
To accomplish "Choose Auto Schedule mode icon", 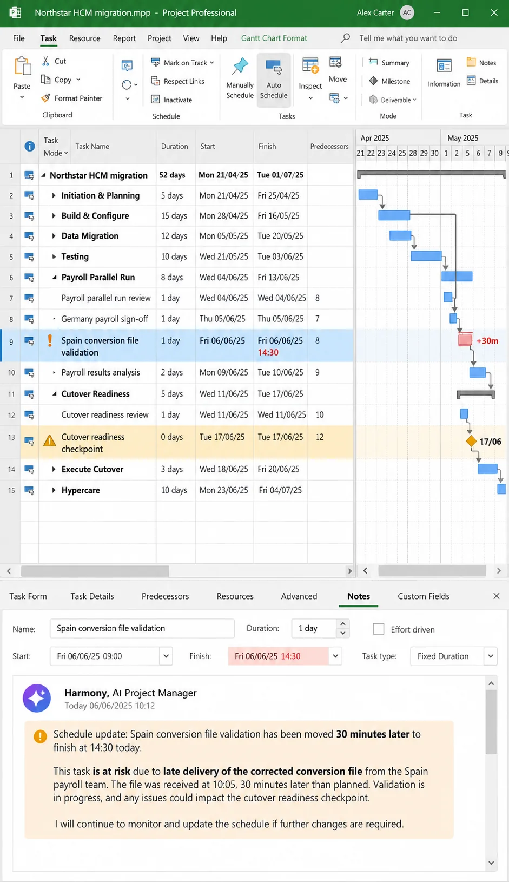I will pyautogui.click(x=274, y=67).
